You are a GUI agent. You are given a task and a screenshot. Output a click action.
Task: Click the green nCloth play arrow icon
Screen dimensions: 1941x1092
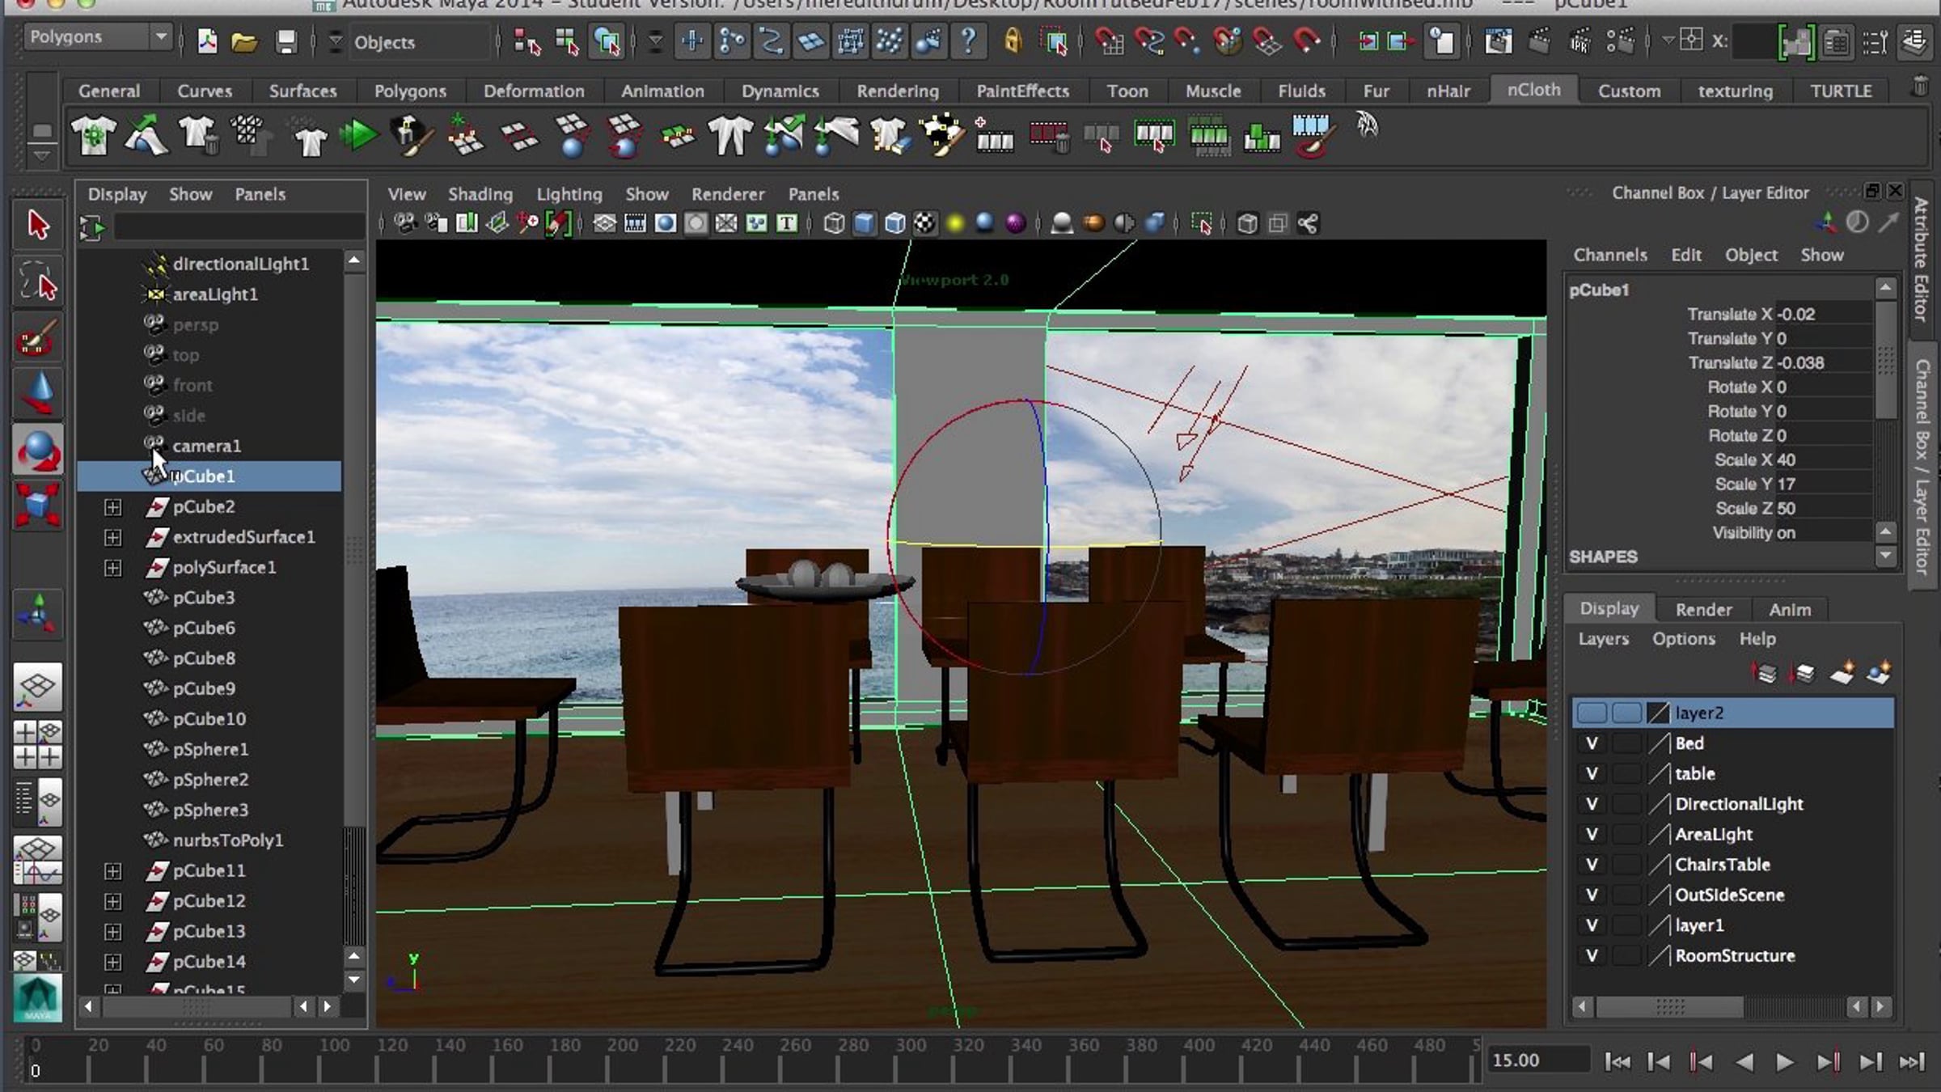tap(357, 135)
